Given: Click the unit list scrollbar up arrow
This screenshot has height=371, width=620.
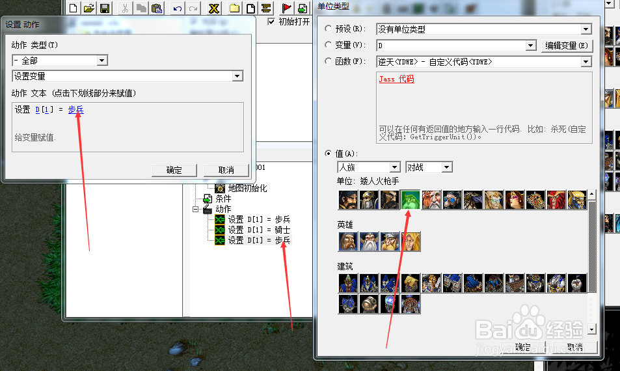Looking at the screenshot, I should point(591,194).
